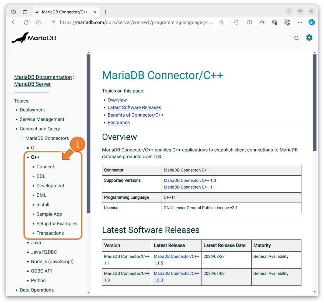Open the site settings gear icon
Viewport: 324px width, 303px height.
coord(309,38)
